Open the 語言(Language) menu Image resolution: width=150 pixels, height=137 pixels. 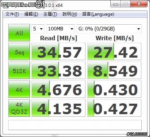click(x=98, y=14)
